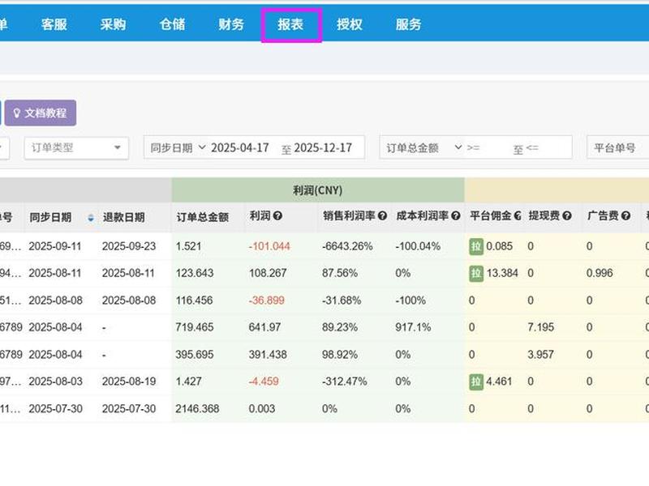Switch to the 报表 tab

coord(291,25)
